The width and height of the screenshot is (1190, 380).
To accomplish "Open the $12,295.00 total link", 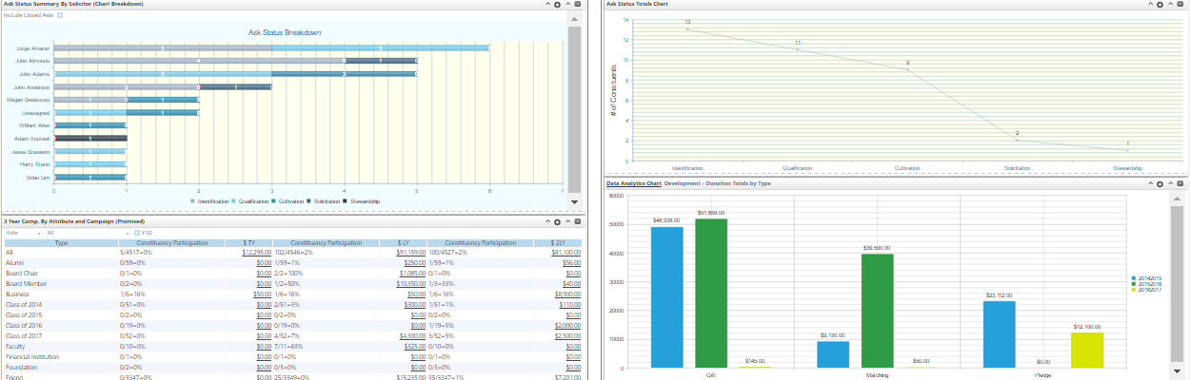I will coord(258,253).
